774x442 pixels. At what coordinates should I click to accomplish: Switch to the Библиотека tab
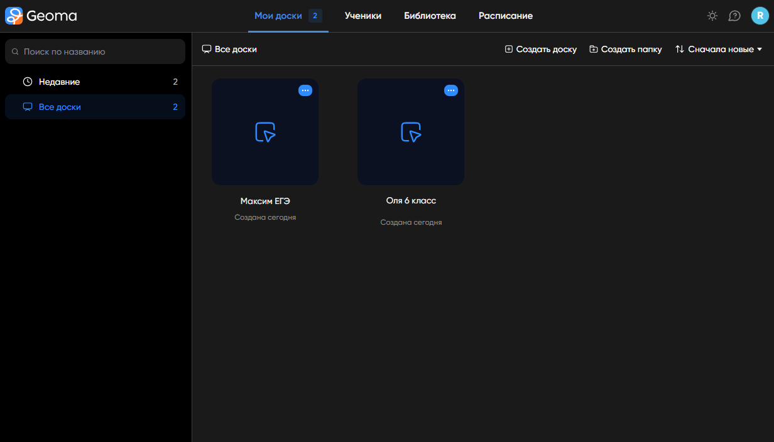point(430,16)
